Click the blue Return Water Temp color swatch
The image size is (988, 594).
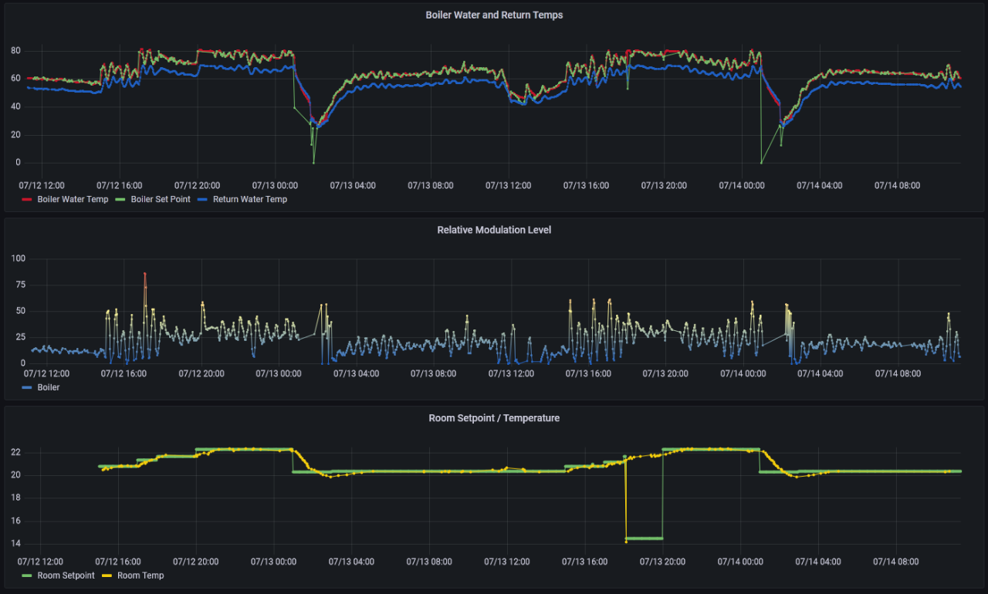[x=202, y=200]
